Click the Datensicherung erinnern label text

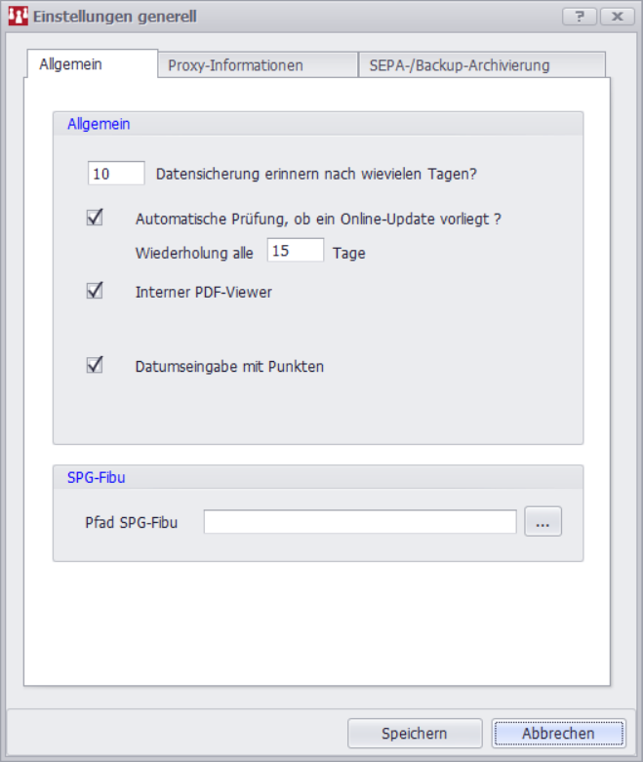(x=316, y=175)
